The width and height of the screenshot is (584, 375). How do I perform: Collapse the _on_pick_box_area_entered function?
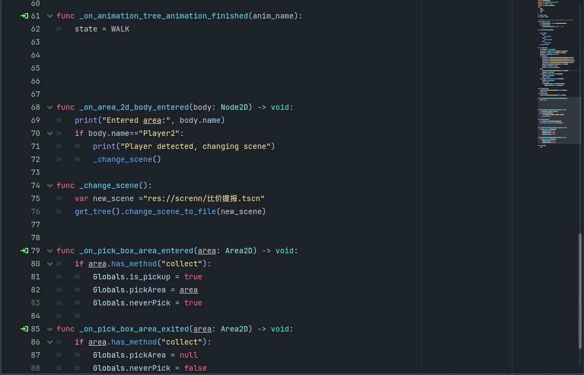pyautogui.click(x=49, y=251)
